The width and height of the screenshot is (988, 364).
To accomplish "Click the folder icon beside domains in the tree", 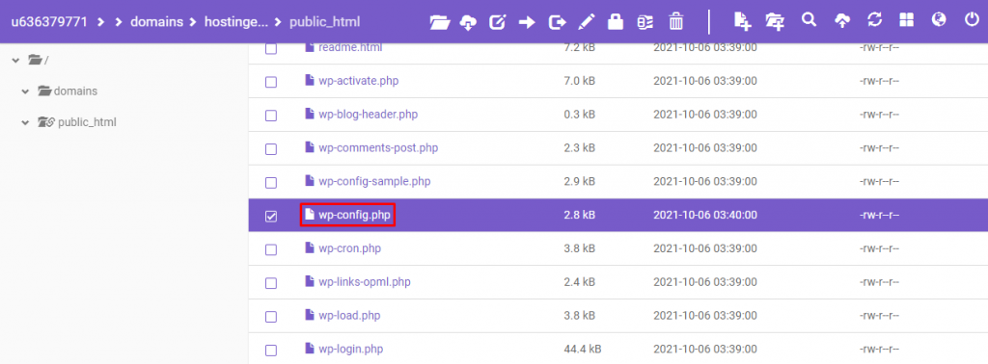I will coord(44,91).
